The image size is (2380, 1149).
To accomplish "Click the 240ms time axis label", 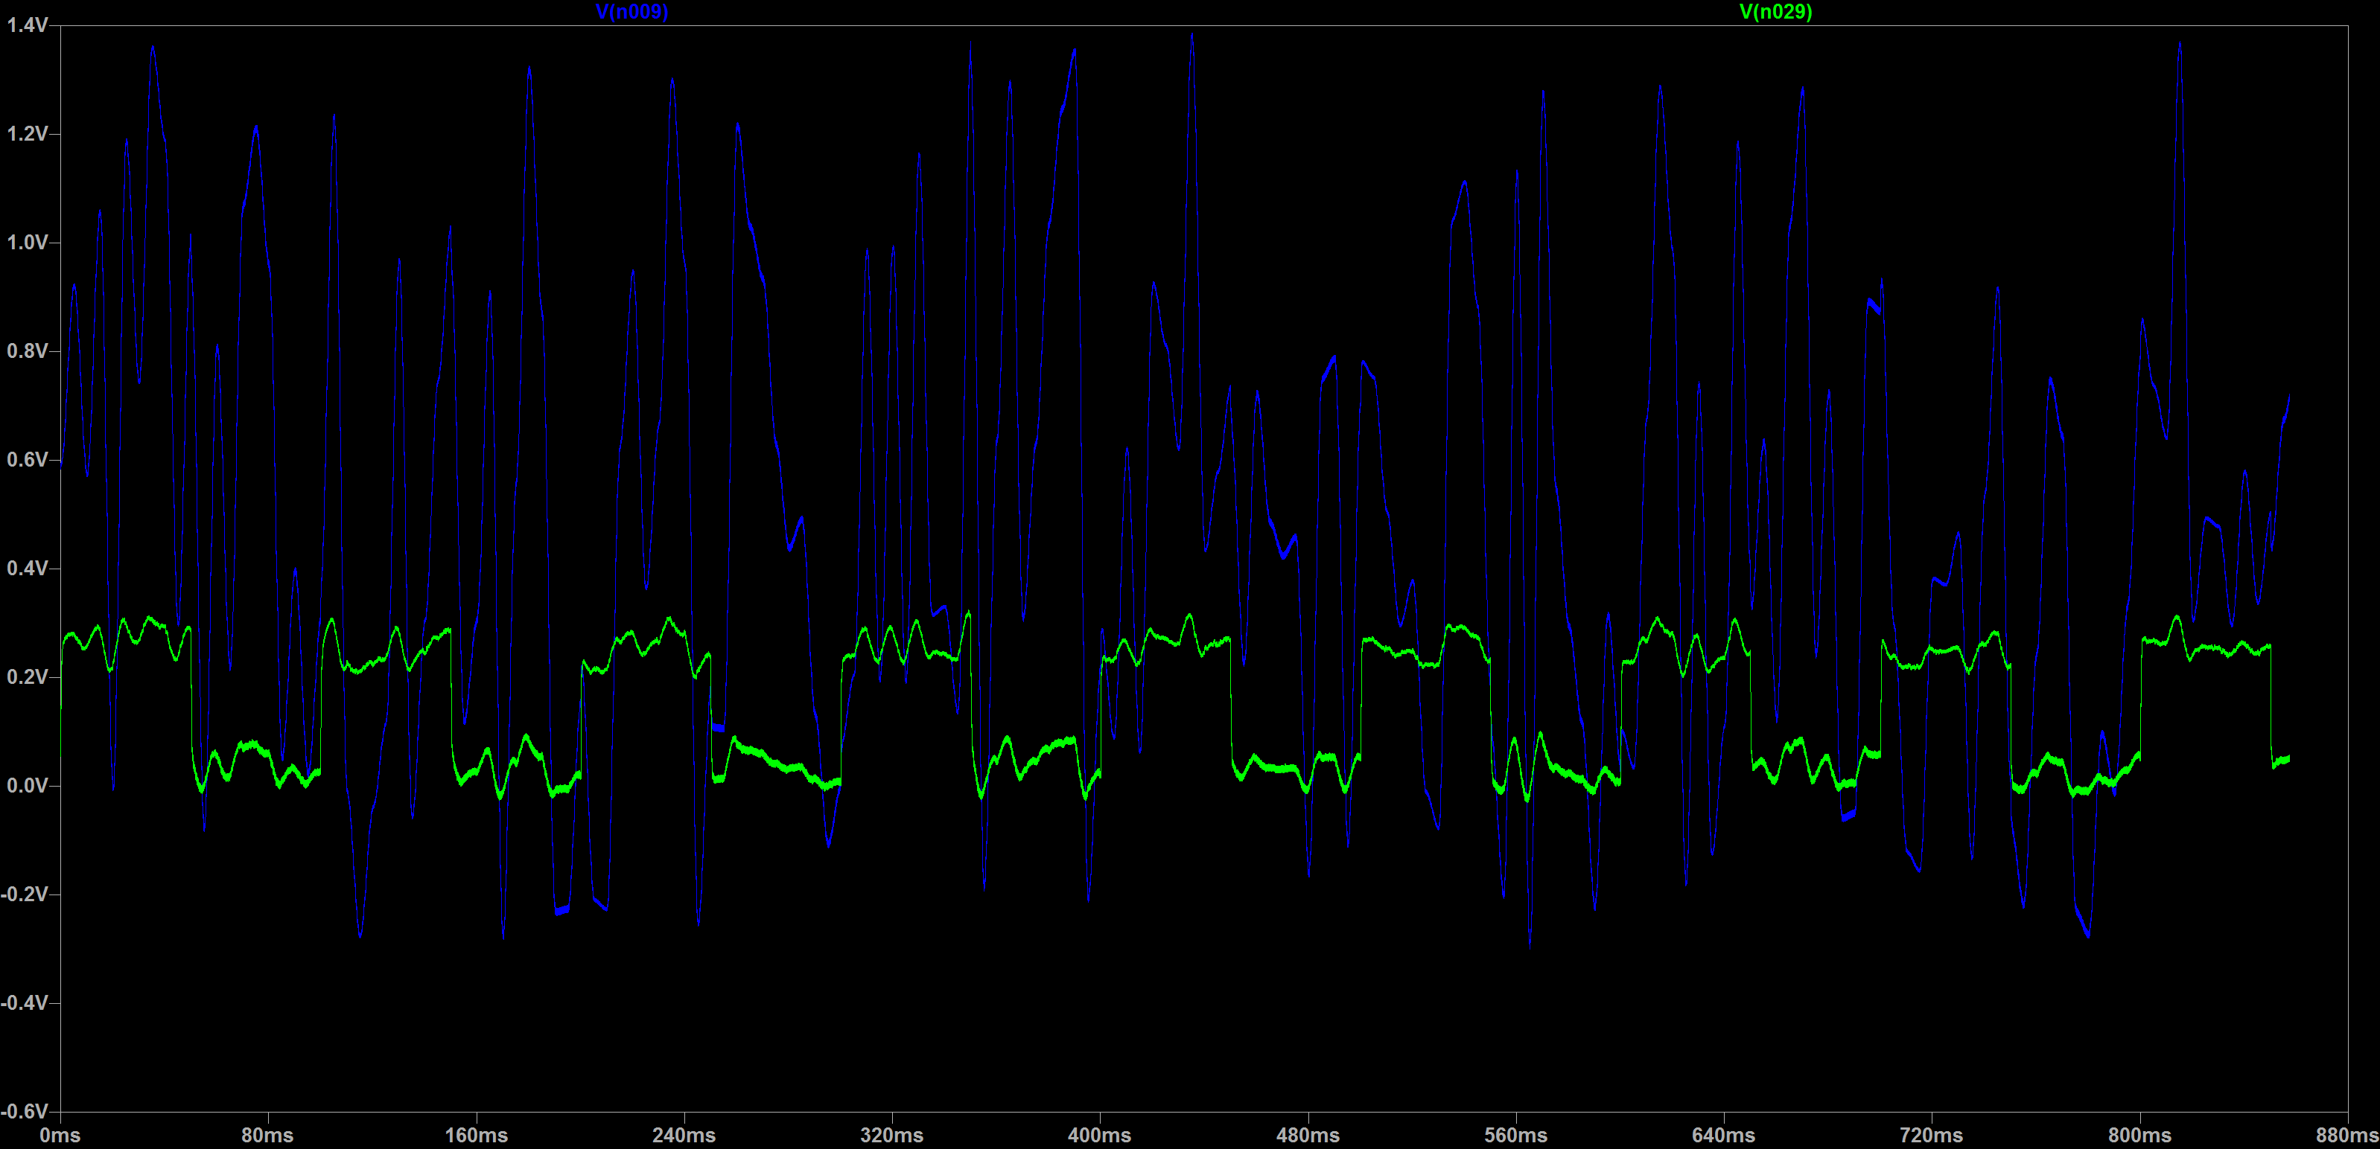I will click(x=684, y=1135).
